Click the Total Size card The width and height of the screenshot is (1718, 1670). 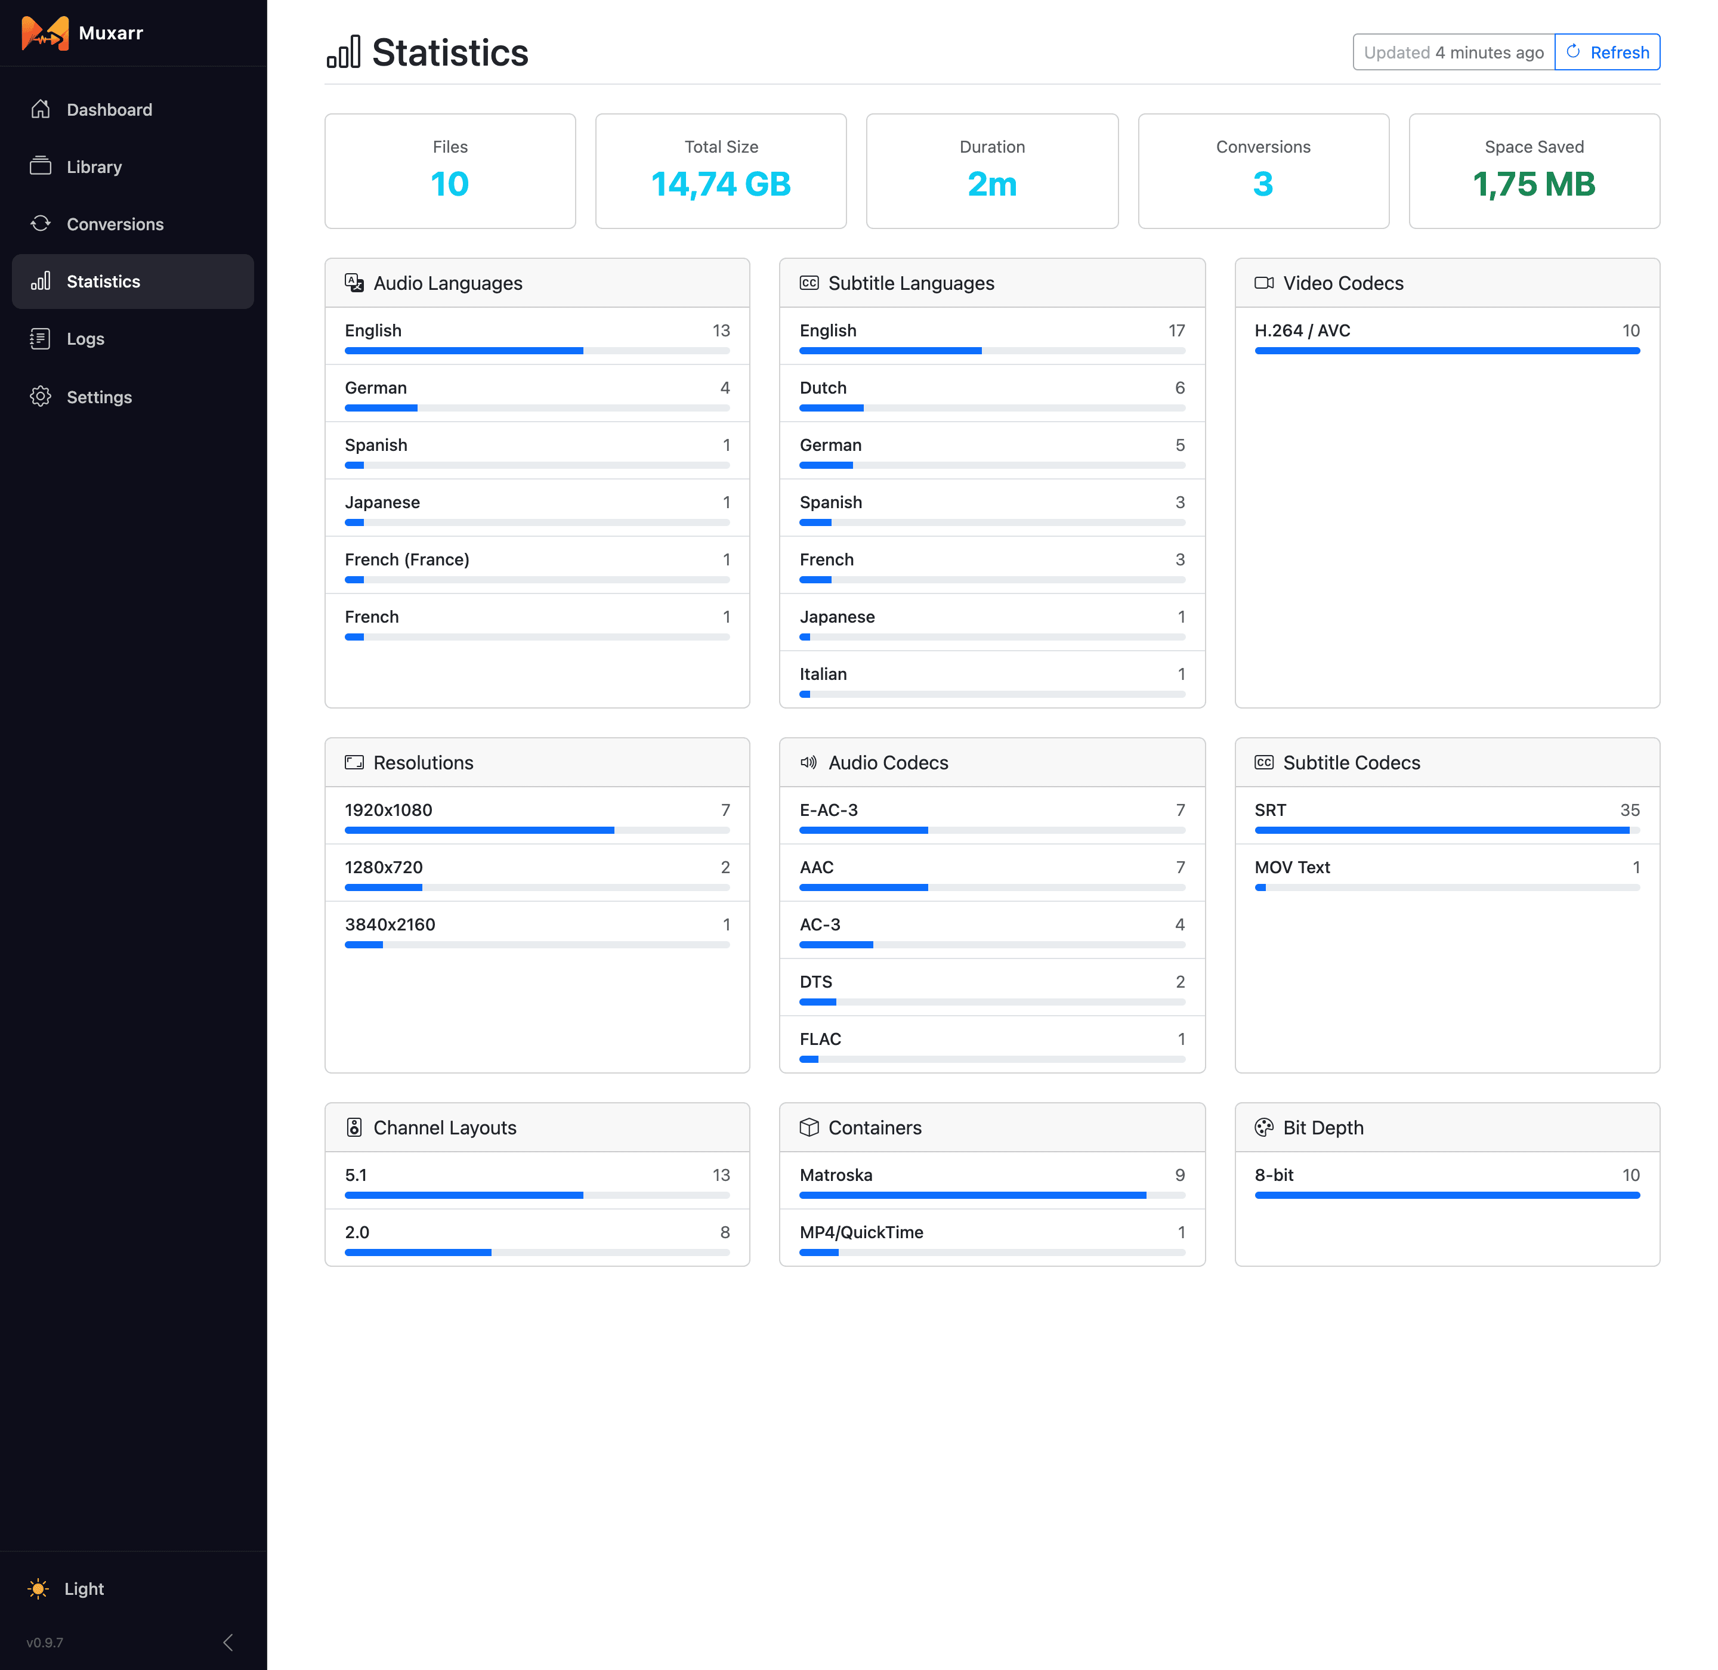[x=721, y=171]
